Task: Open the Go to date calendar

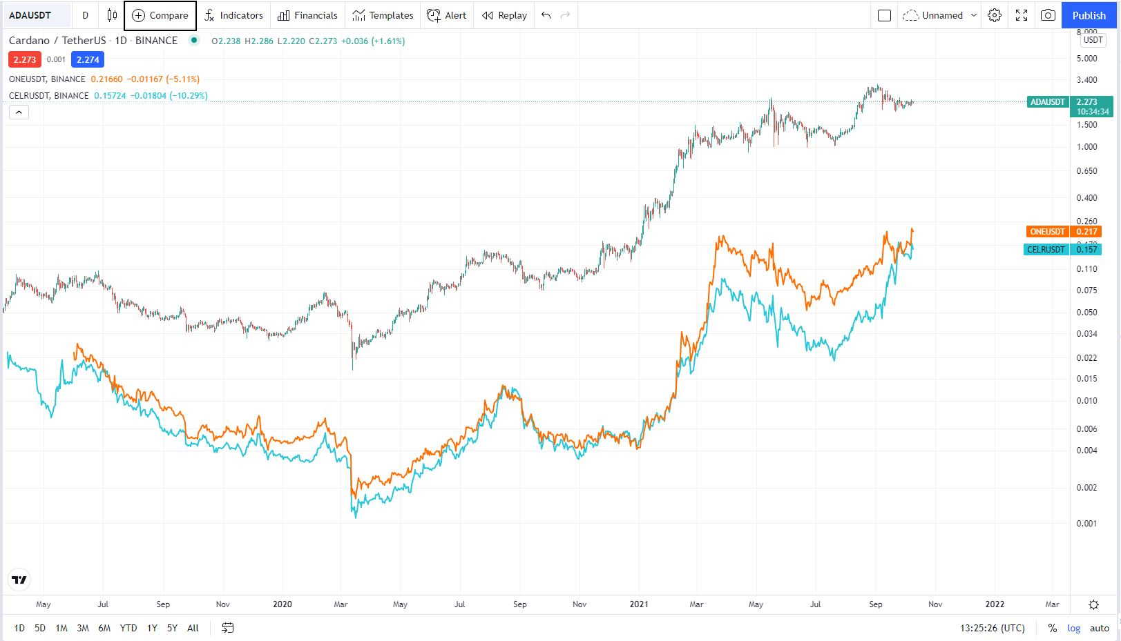Action: pyautogui.click(x=228, y=628)
